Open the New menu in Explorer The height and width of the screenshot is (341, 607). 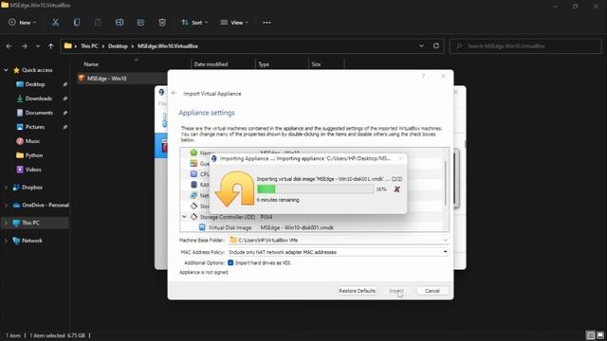click(23, 23)
